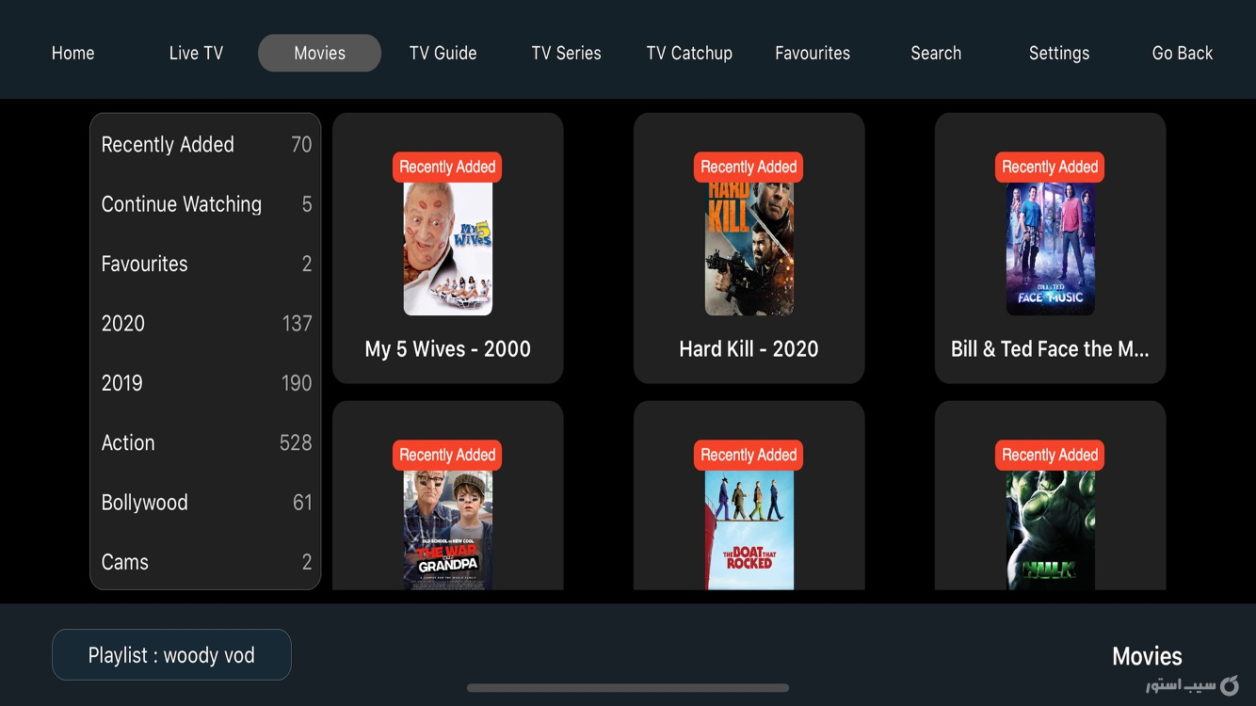Click the count 5 beside Continue Watching

pos(307,204)
